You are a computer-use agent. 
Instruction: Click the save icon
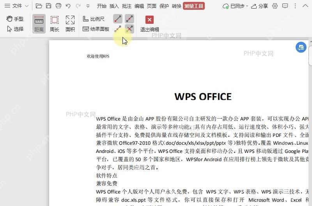(x=48, y=6)
